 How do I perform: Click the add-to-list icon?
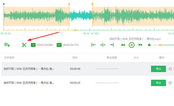pyautogui.click(x=7, y=45)
